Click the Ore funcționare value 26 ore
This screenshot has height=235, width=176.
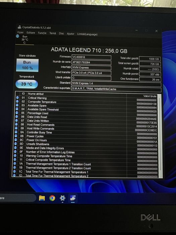[x=150, y=80]
